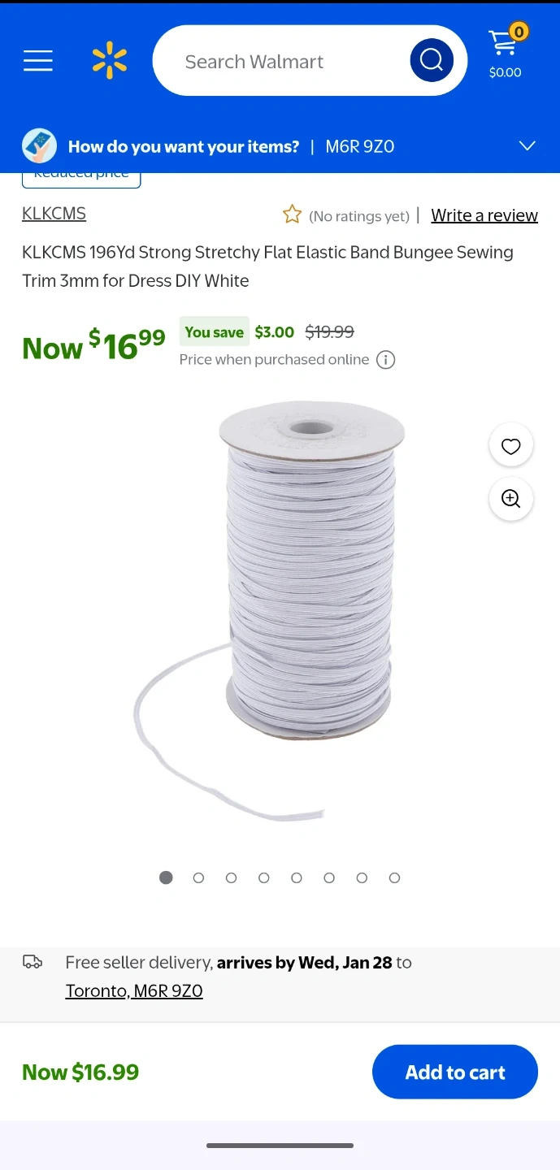This screenshot has width=560, height=1170.
Task: Select the second image carousel dot
Action: pos(198,877)
